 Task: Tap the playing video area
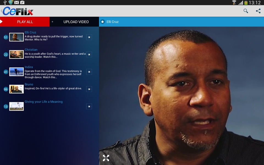(182, 96)
